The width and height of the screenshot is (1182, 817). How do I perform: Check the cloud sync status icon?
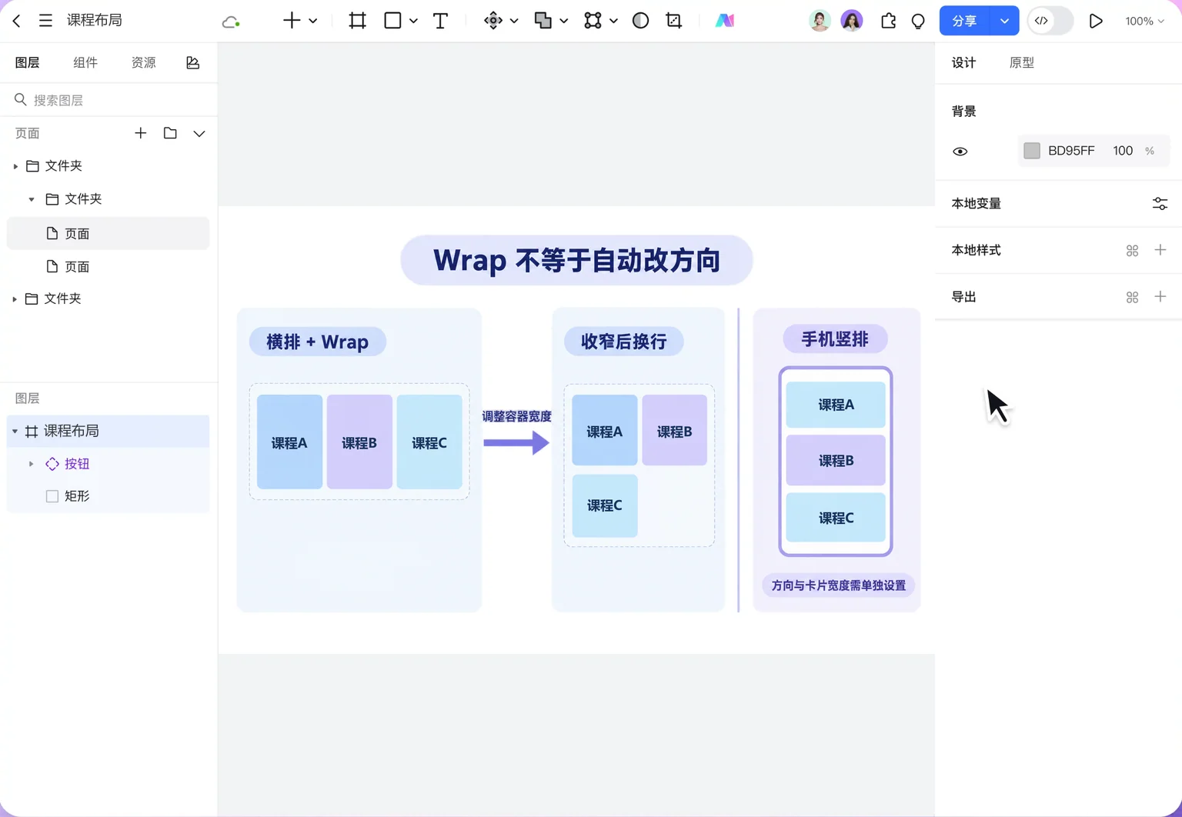(x=231, y=22)
